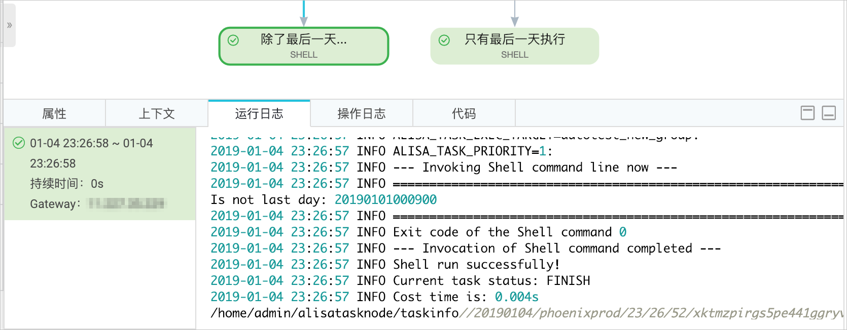Click the taskinfo log file path link
This screenshot has height=330, width=847.
(x=527, y=313)
